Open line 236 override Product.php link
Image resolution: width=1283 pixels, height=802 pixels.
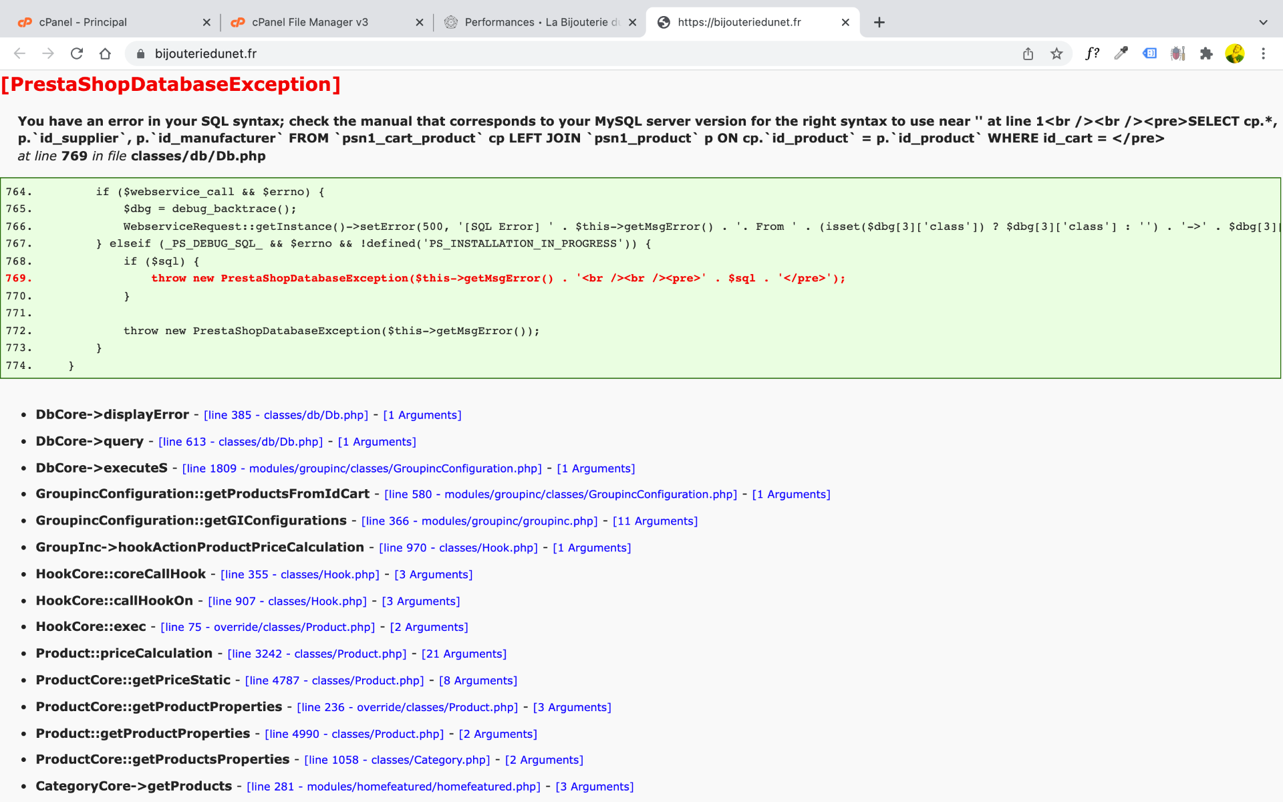pos(408,707)
